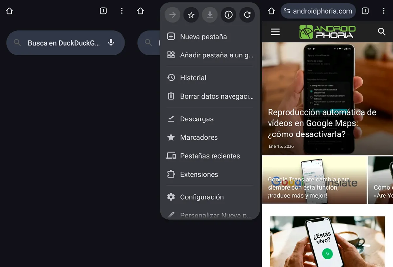The image size is (393, 267).
Task: Open the Androidphoria site search magnifier
Action: tap(382, 32)
